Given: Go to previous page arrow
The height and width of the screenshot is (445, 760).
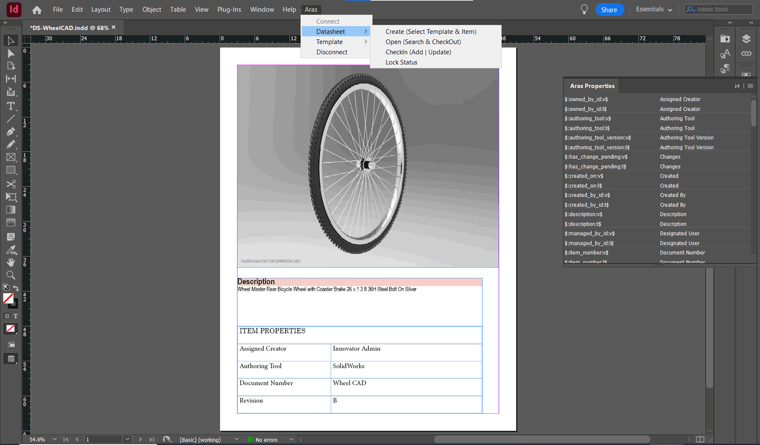Looking at the screenshot, I should point(77,439).
